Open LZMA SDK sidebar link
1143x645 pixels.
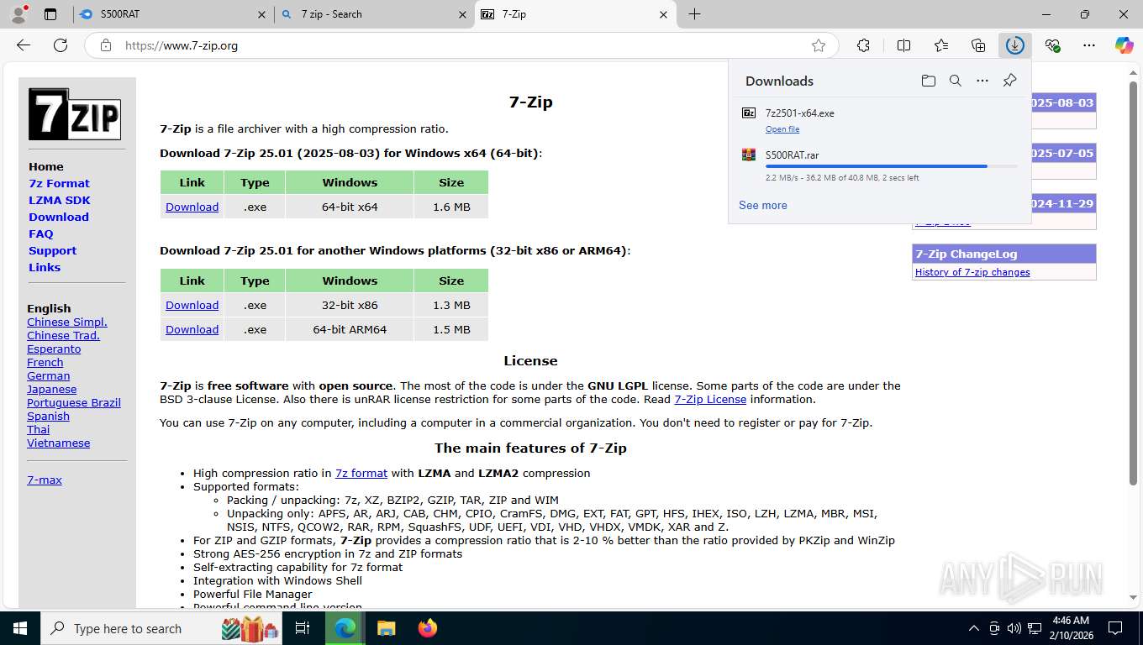pos(60,200)
